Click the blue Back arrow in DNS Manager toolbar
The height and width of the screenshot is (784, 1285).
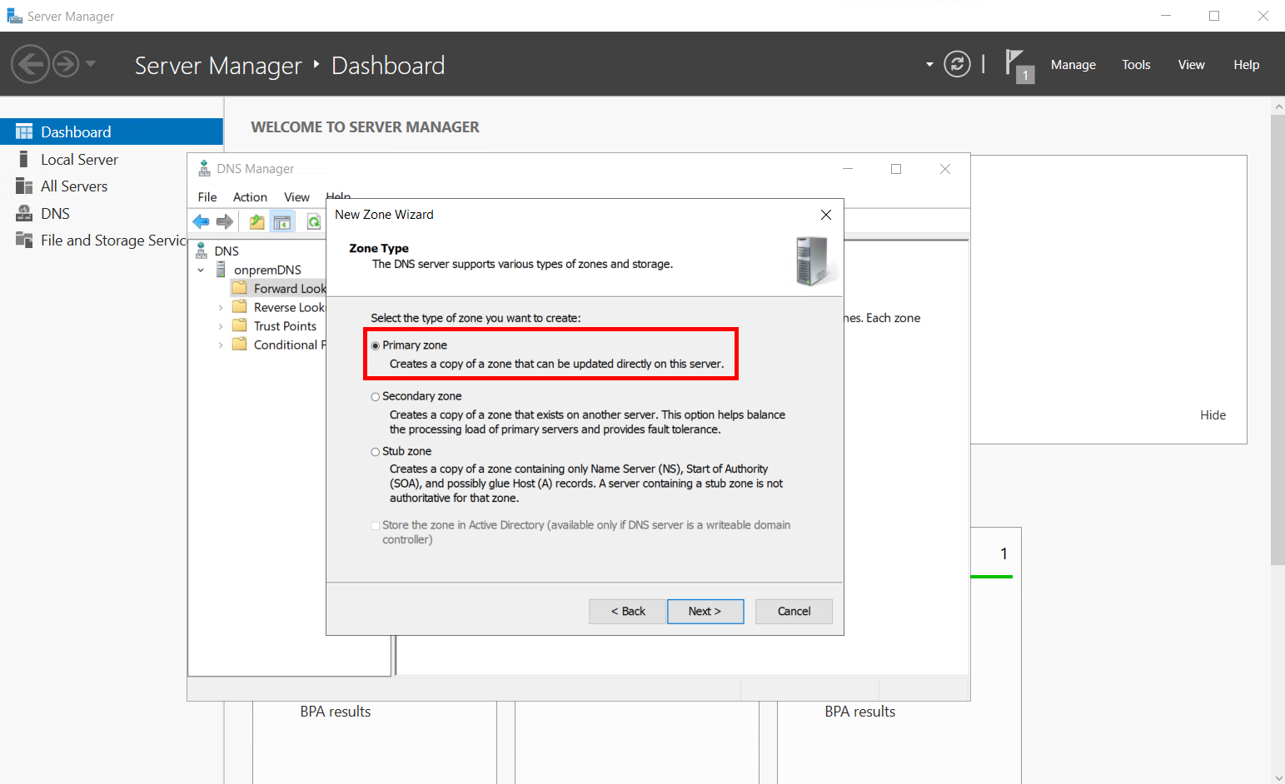point(201,221)
